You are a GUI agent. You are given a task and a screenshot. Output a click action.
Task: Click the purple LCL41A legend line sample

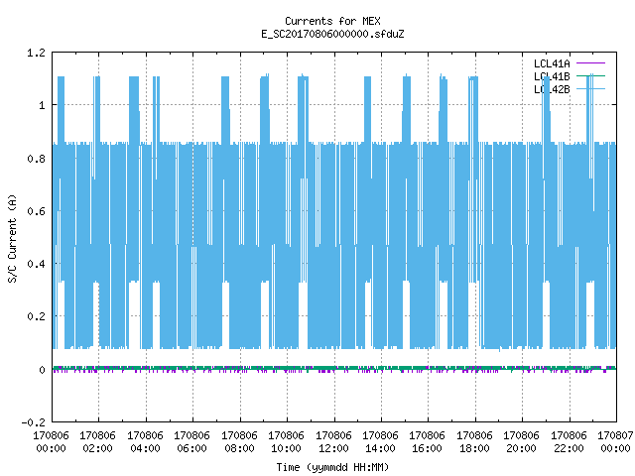coord(590,63)
